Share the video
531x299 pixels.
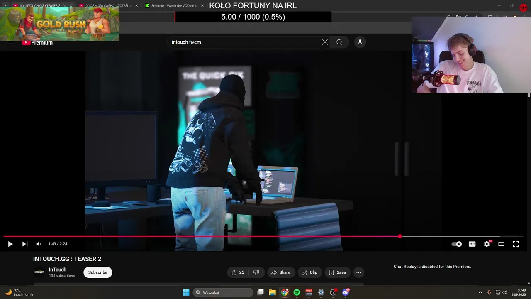click(281, 272)
